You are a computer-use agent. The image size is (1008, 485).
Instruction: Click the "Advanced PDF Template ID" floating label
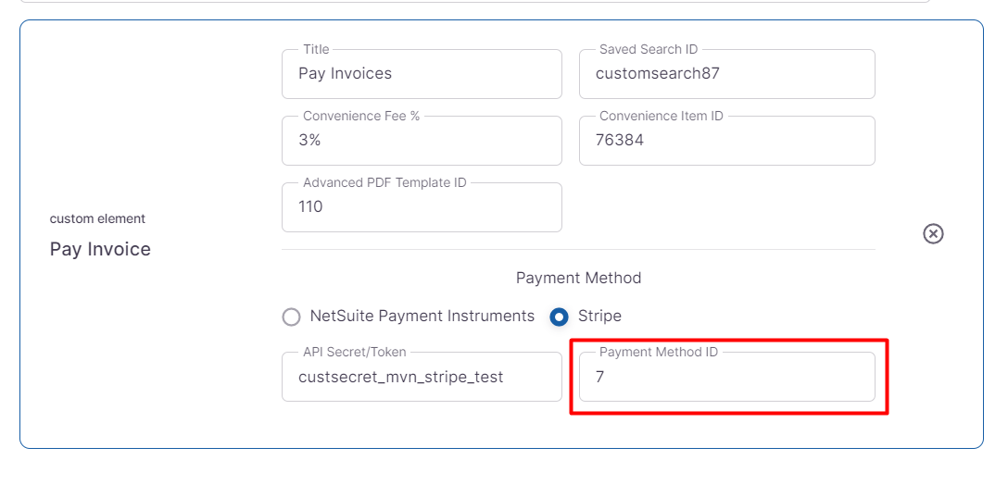(384, 182)
